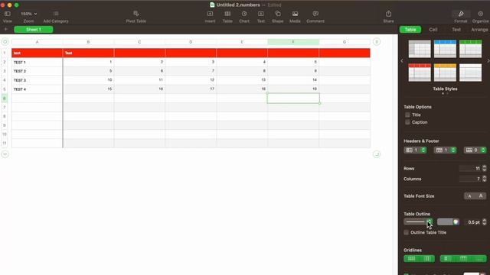Click the add-row handle at table bottom-left
This screenshot has height=275, width=490.
coord(5,154)
